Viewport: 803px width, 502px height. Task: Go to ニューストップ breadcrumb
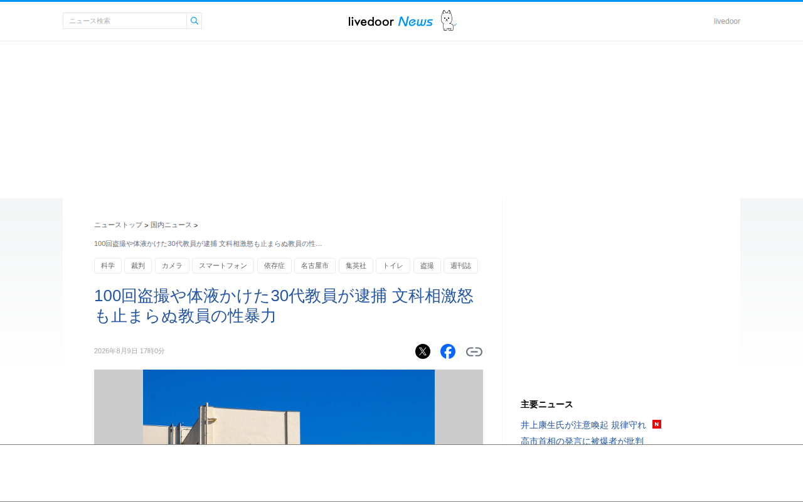click(118, 225)
